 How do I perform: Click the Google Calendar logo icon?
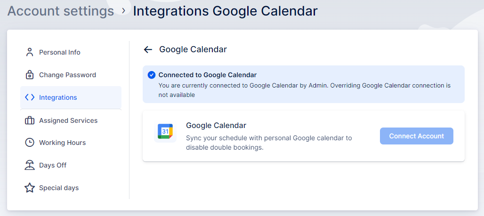coord(165,132)
